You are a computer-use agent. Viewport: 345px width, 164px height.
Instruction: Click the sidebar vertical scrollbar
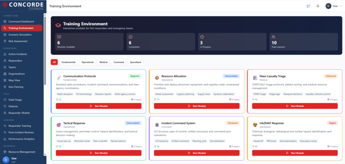(45, 51)
